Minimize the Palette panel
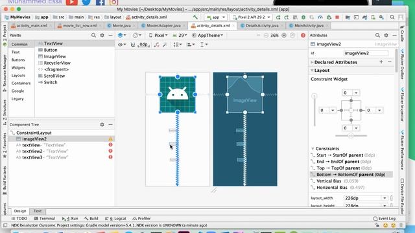 click(111, 35)
